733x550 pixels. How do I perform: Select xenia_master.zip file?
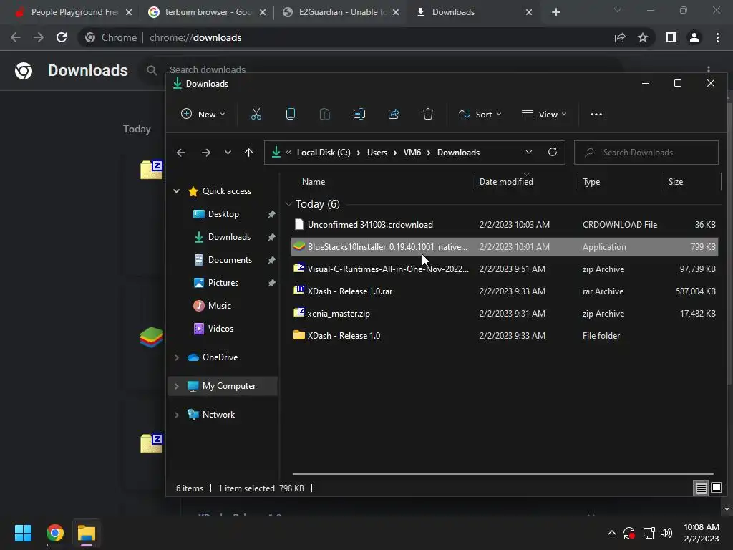pyautogui.click(x=505, y=314)
